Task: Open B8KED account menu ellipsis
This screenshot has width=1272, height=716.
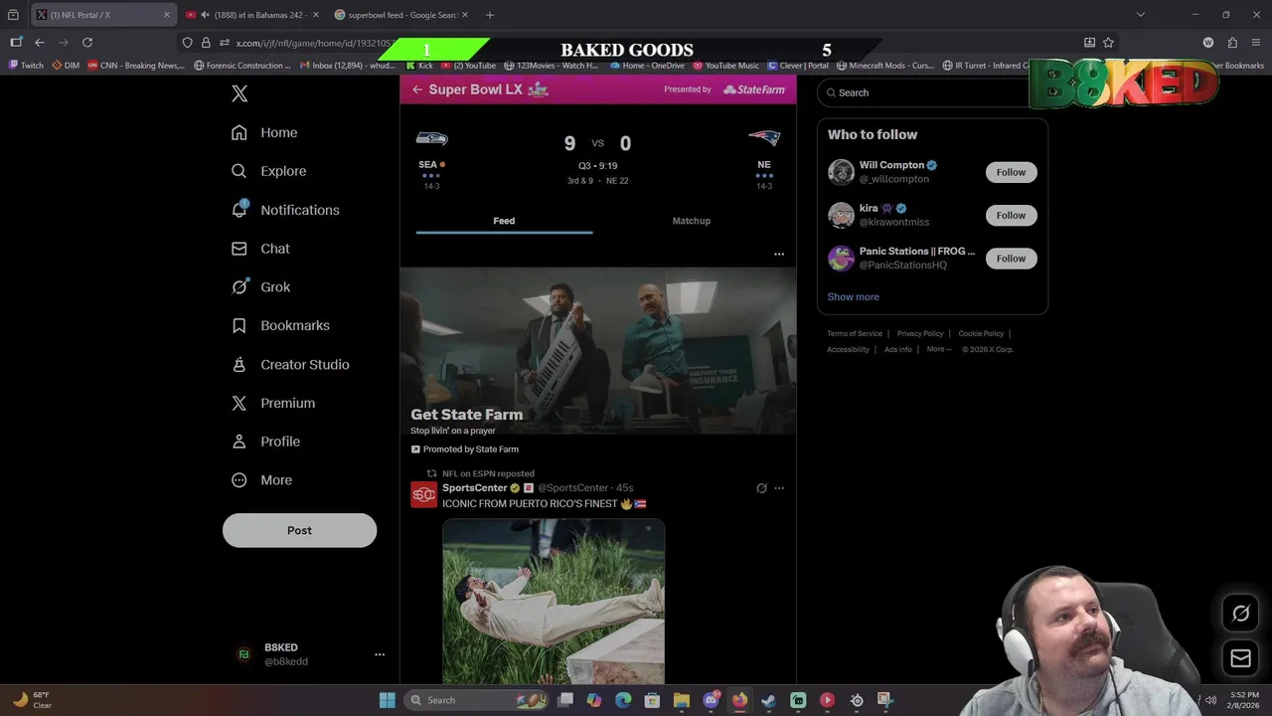Action: (379, 654)
